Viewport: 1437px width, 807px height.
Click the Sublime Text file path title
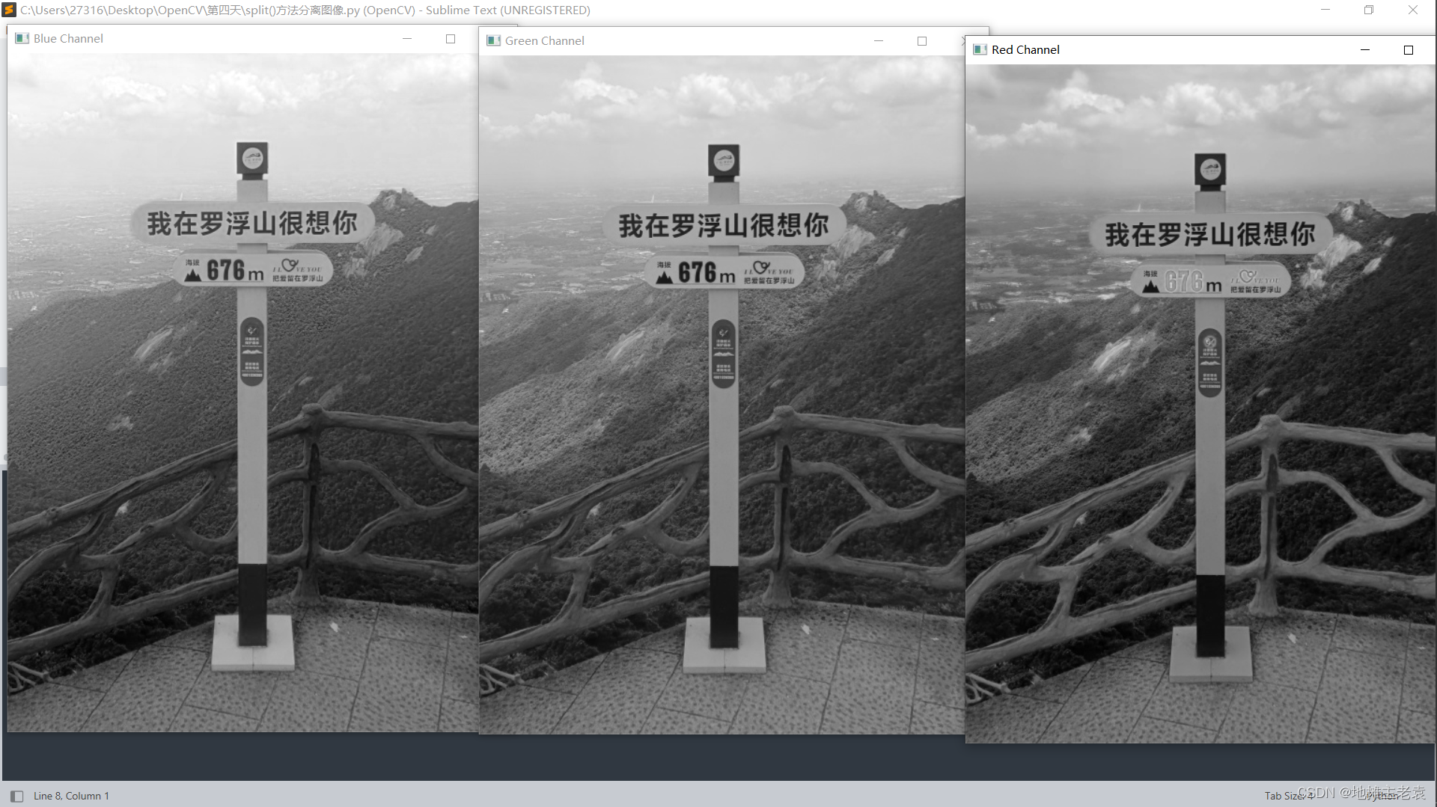305,10
